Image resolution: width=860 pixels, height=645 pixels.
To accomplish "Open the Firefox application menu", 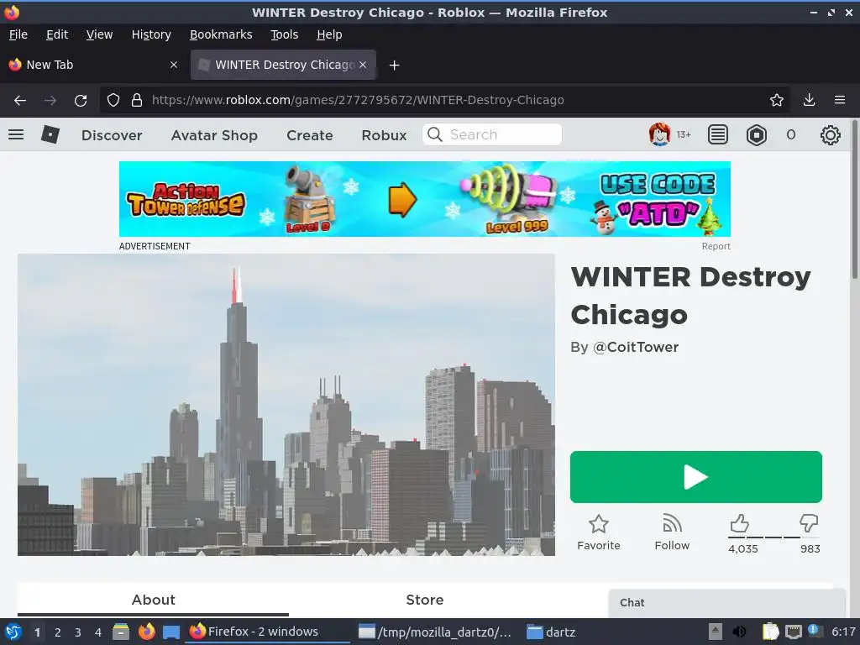I will pos(840,100).
